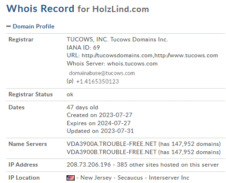Viewport: 226px width, 183px height.
Task: Click the registrar phone number +1.4165350123
Action: 97,81
